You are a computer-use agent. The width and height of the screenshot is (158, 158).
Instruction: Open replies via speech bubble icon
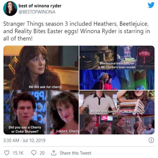click(x=34, y=153)
